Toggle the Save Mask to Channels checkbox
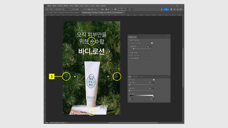The image size is (228, 128). click(x=84, y=9)
